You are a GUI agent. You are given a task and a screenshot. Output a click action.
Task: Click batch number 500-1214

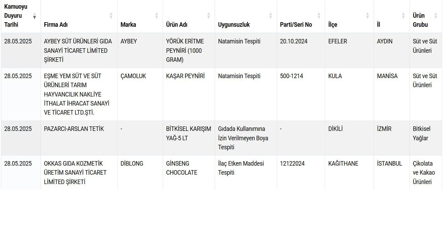291,76
